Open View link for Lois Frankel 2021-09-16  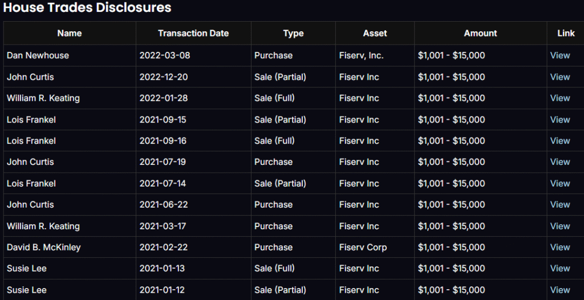560,141
